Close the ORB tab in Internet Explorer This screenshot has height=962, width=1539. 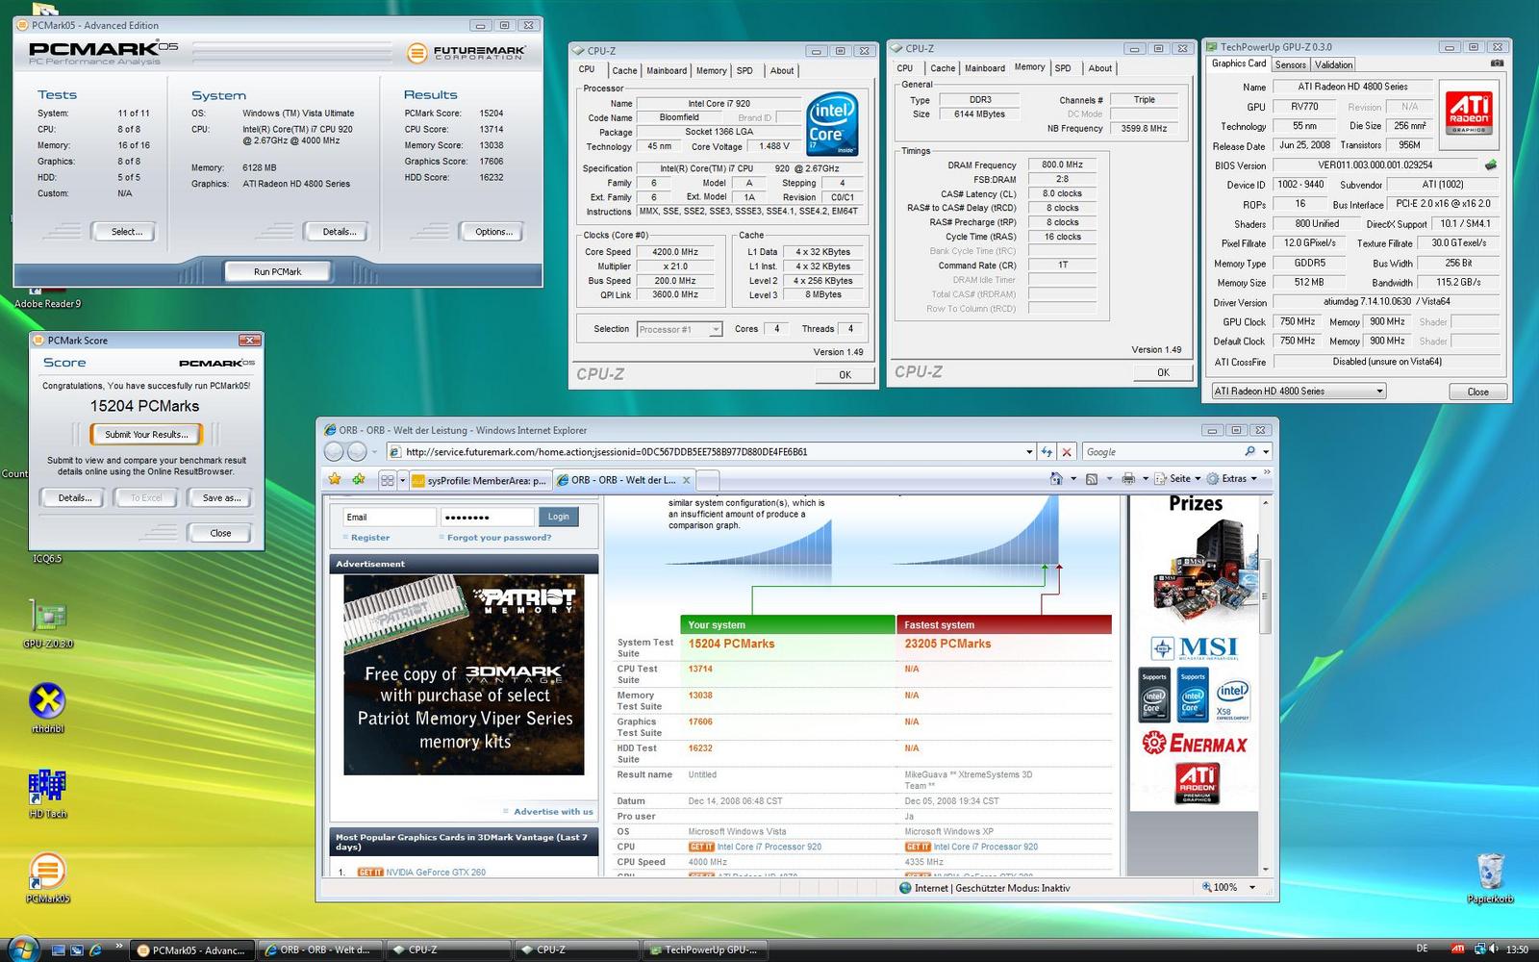(687, 480)
